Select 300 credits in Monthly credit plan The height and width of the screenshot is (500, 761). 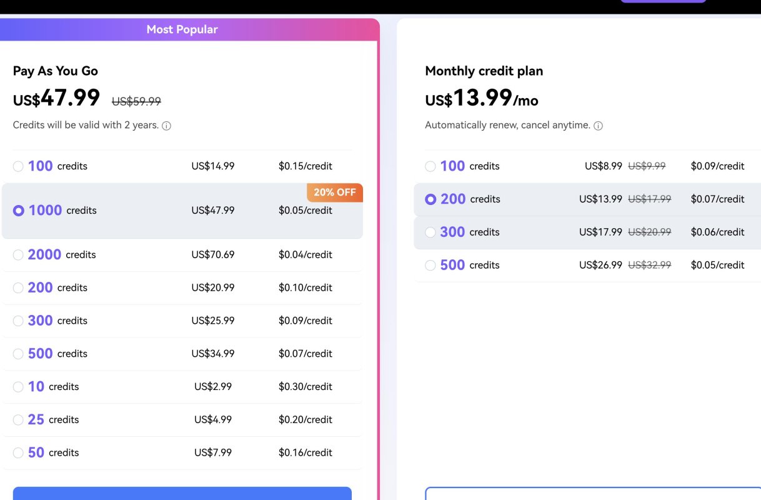coord(430,232)
